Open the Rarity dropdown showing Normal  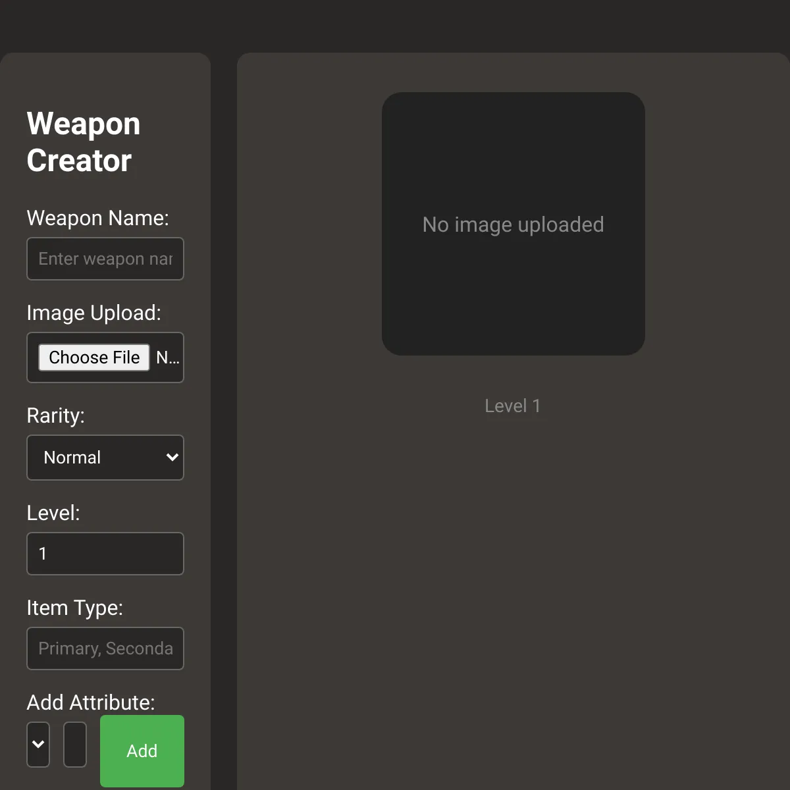(x=105, y=458)
